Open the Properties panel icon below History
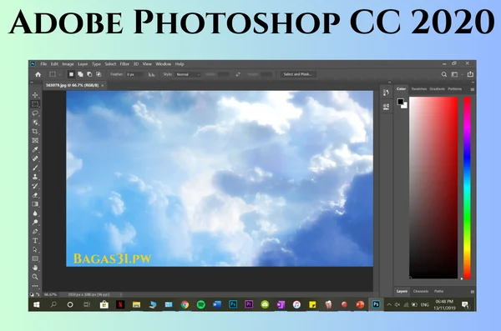The height and width of the screenshot is (331, 501). click(386, 107)
